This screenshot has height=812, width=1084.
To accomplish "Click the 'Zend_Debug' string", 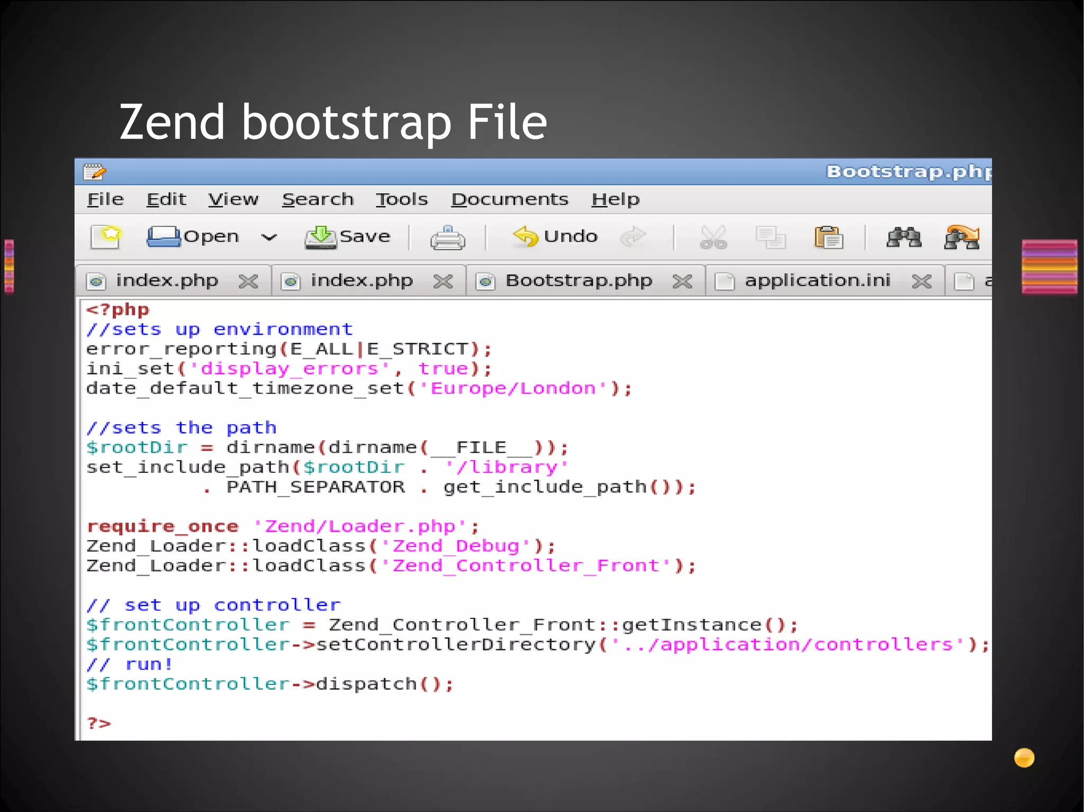I will [456, 546].
